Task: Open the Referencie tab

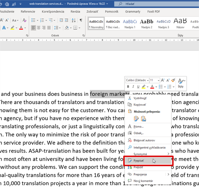Action: tap(28, 11)
